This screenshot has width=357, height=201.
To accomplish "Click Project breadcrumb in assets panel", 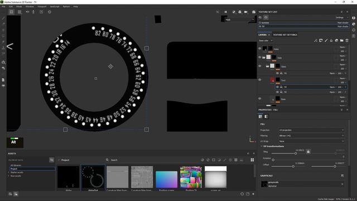I will click(x=65, y=160).
